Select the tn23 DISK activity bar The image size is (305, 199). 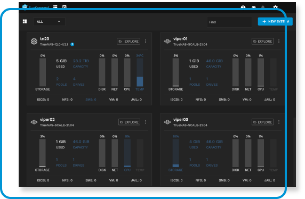[102, 72]
